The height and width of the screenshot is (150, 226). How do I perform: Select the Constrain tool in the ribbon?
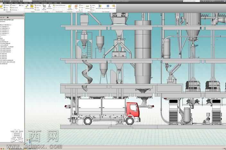pos(27,7)
